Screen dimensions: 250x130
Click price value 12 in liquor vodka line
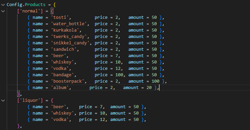tap(102, 120)
